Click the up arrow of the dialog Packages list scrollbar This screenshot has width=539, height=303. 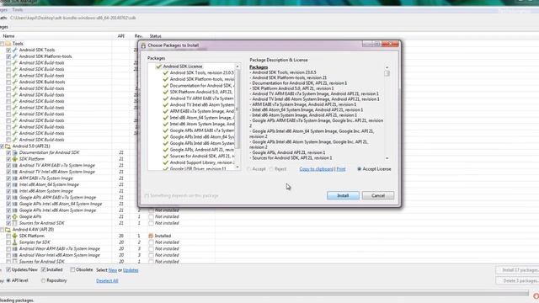[x=237, y=66]
